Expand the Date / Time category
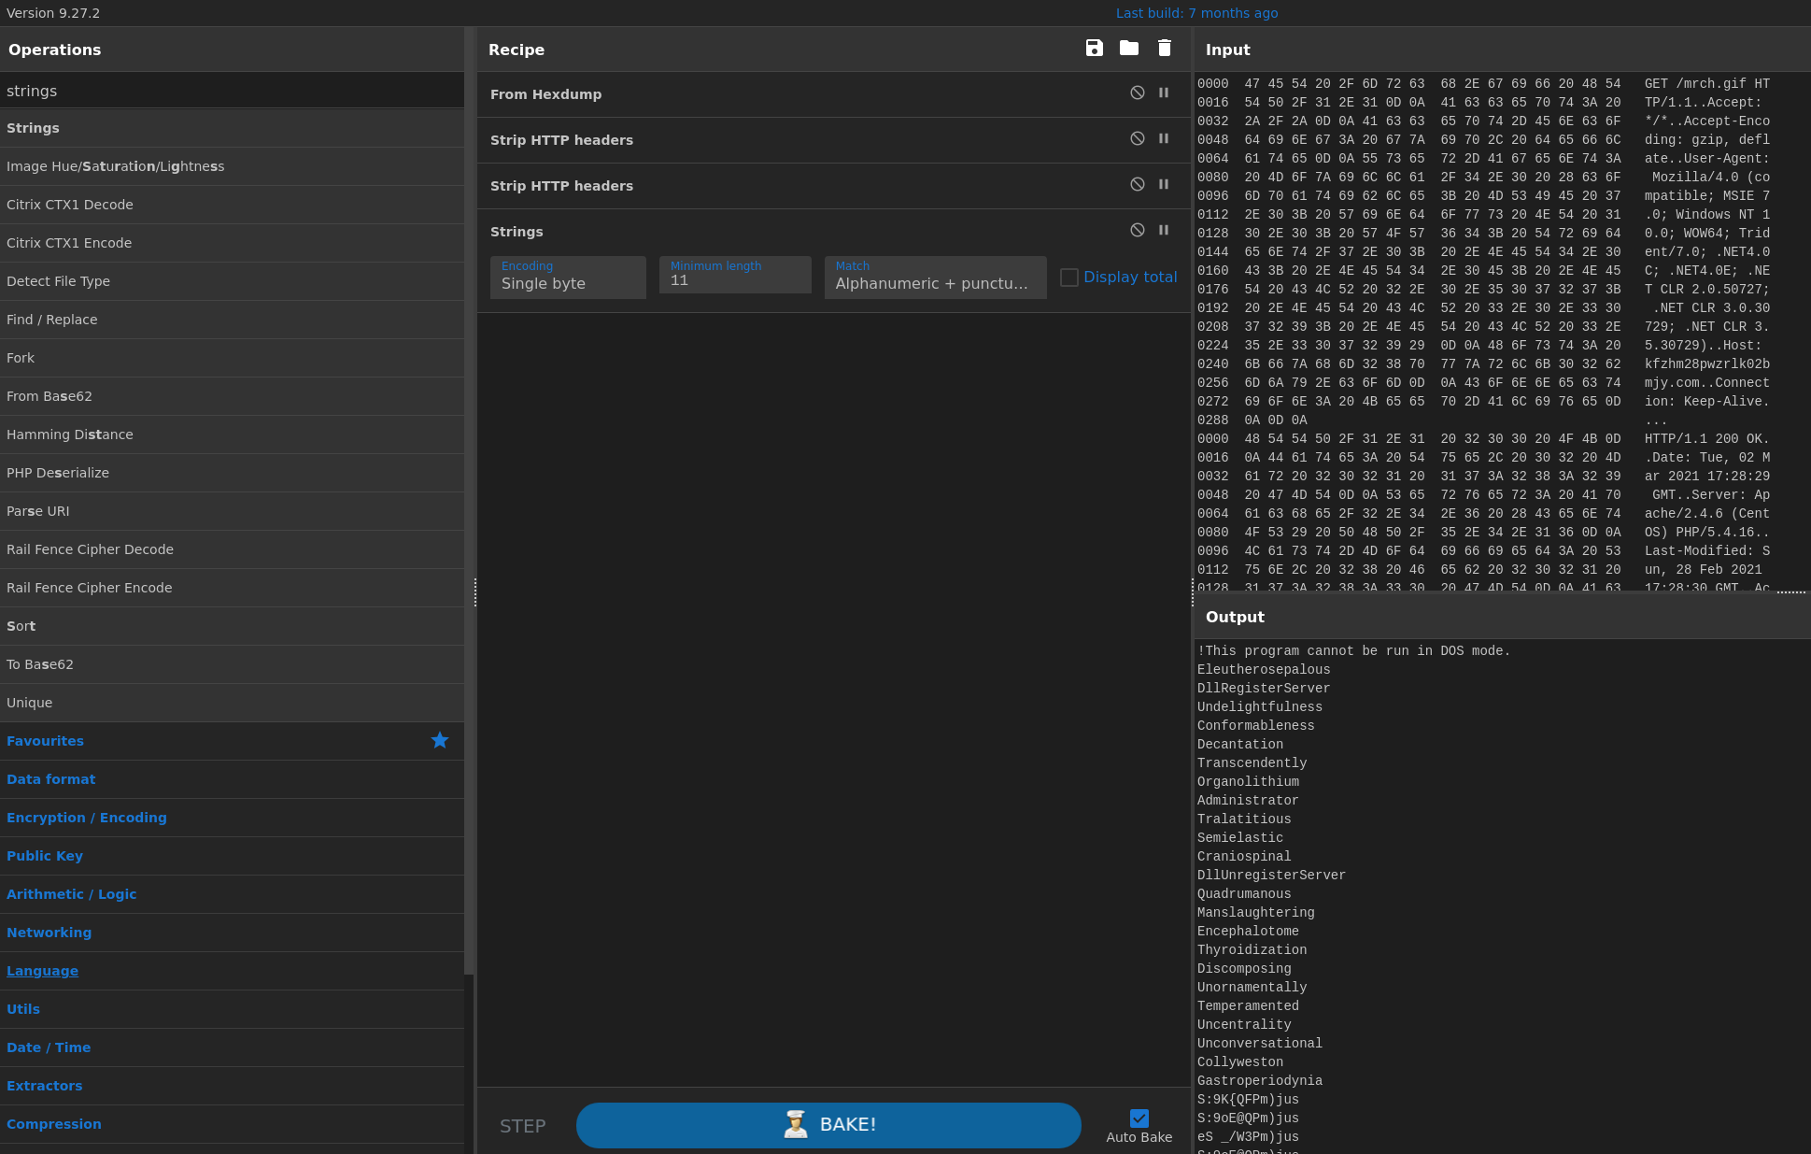The width and height of the screenshot is (1811, 1154). 232,1047
